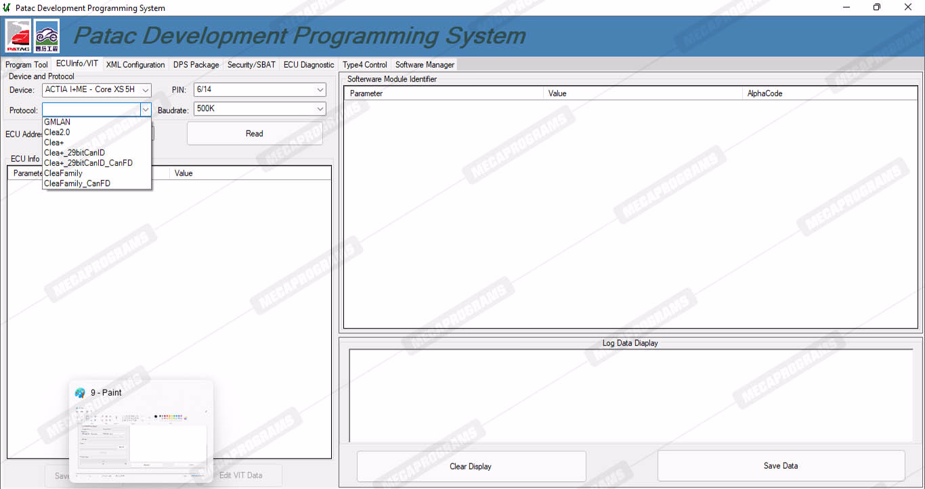Pick Clea+_29bitCanID from the list

tap(97, 153)
